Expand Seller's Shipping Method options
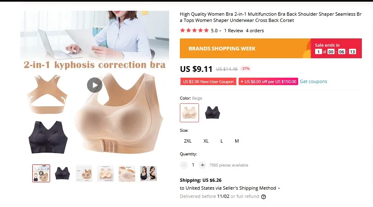The width and height of the screenshot is (373, 207). pyautogui.click(x=230, y=188)
